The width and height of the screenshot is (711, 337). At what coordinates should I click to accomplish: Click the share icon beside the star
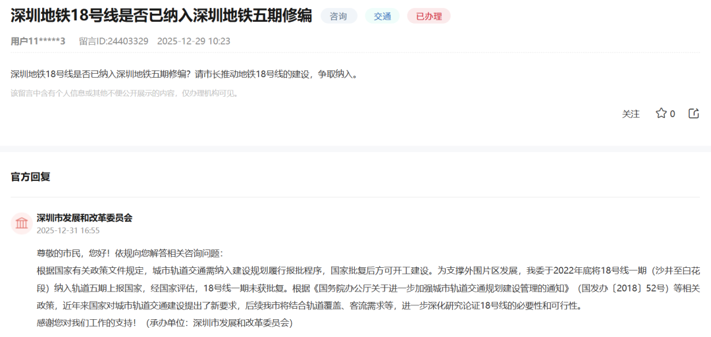pyautogui.click(x=693, y=113)
